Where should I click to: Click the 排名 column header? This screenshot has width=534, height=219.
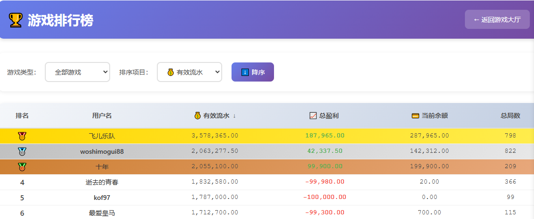tap(22, 116)
